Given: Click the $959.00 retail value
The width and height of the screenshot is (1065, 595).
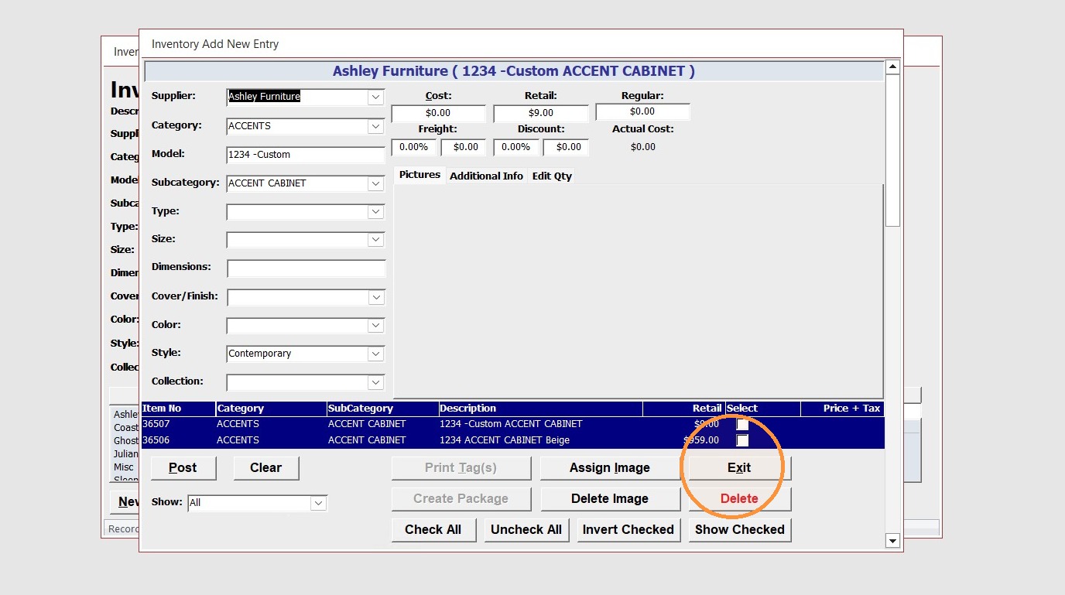Looking at the screenshot, I should [x=701, y=440].
